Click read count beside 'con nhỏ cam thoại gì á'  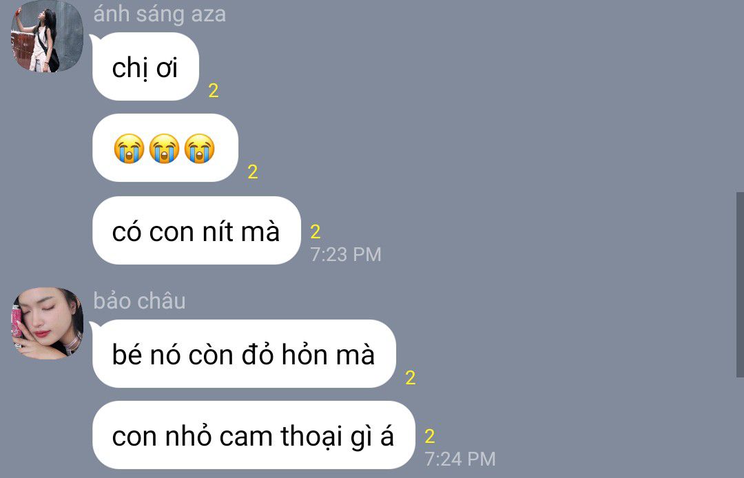430,436
